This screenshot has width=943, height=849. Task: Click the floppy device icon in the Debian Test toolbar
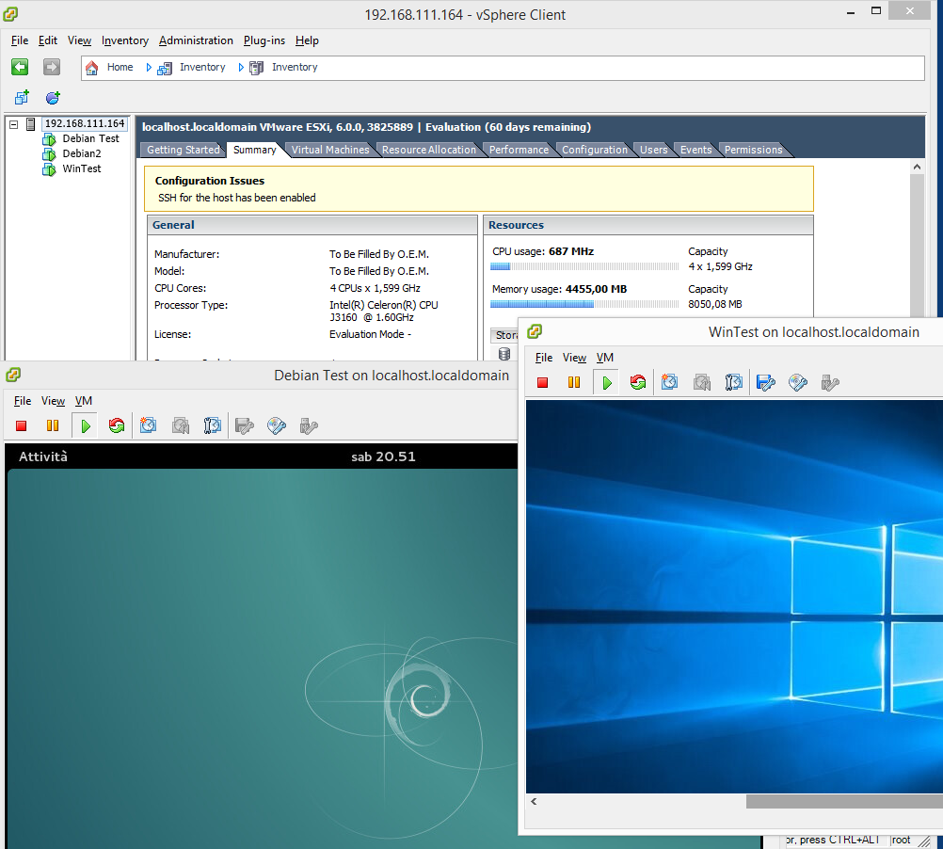pos(245,425)
